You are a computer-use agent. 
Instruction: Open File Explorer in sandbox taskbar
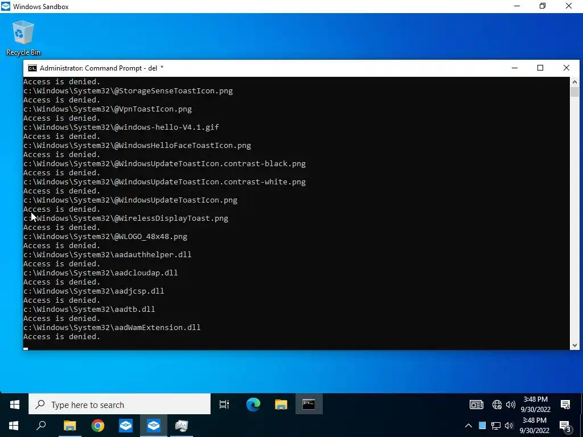click(281, 405)
